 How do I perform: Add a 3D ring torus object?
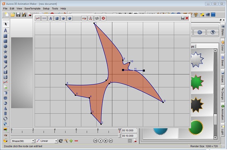click(x=5, y=119)
